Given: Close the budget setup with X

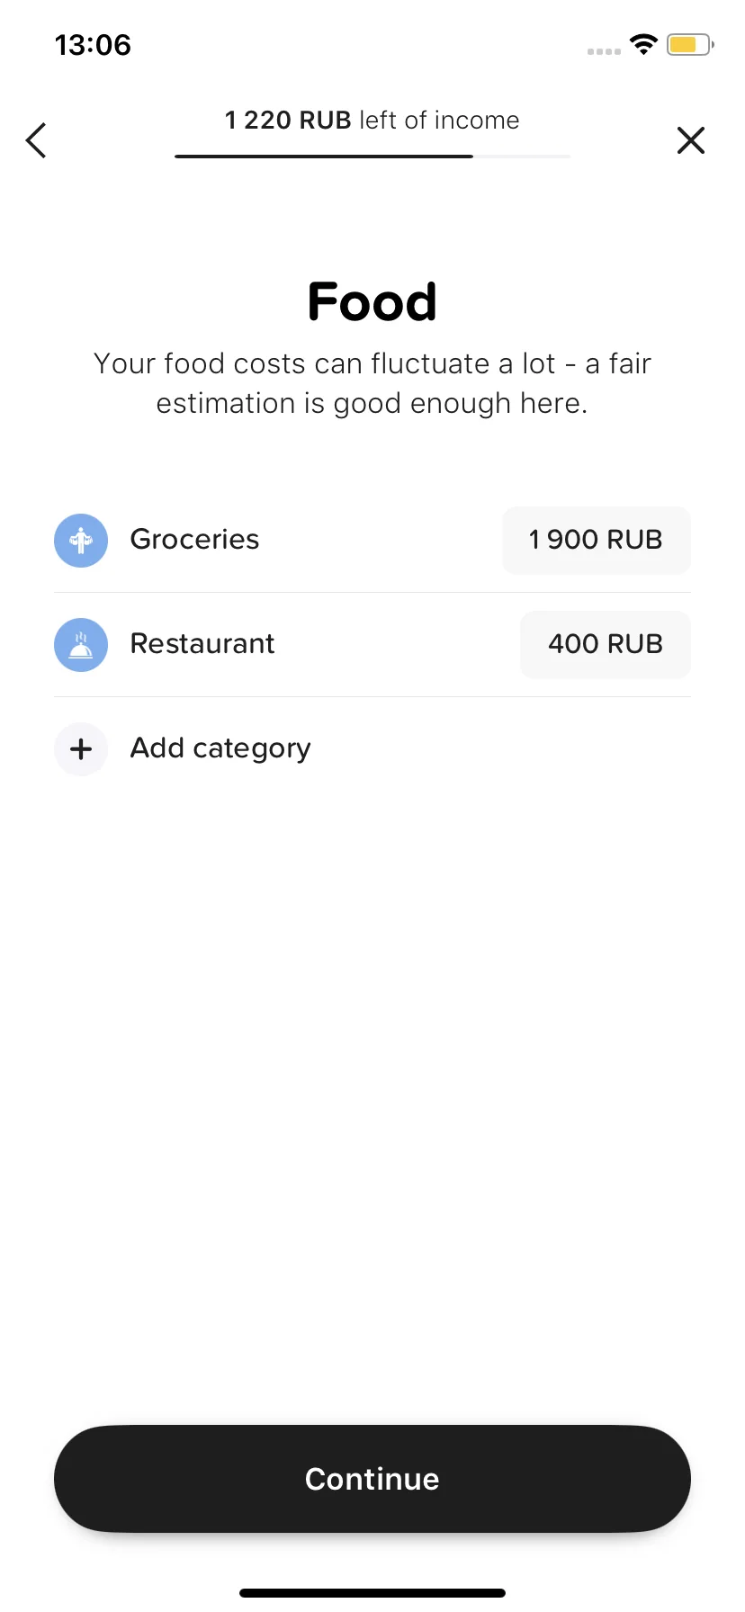Looking at the screenshot, I should click(690, 140).
